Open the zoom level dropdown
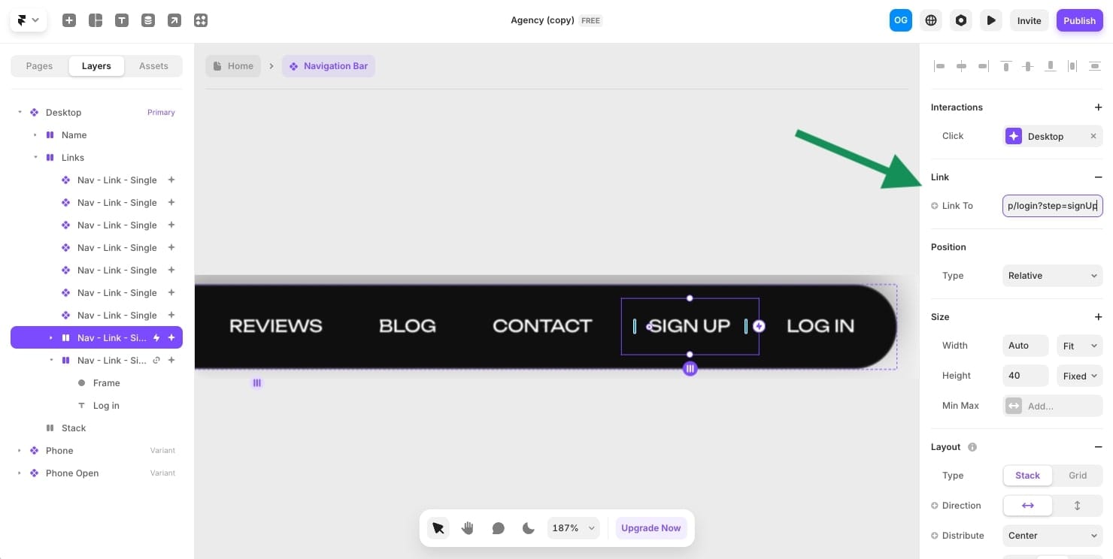Viewport: 1113px width, 559px height. click(573, 528)
